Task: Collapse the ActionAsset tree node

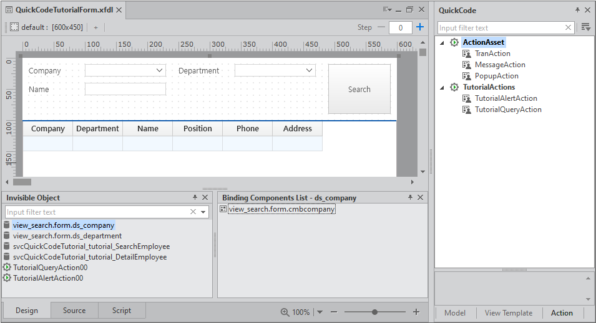Action: pyautogui.click(x=442, y=42)
